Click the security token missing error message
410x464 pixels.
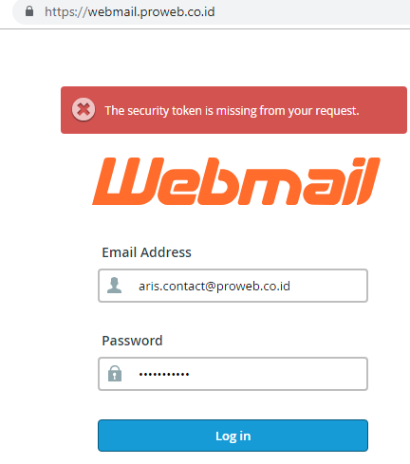[x=232, y=111]
